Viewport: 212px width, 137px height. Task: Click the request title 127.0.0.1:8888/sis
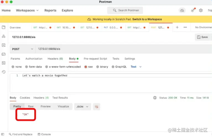click(x=24, y=37)
